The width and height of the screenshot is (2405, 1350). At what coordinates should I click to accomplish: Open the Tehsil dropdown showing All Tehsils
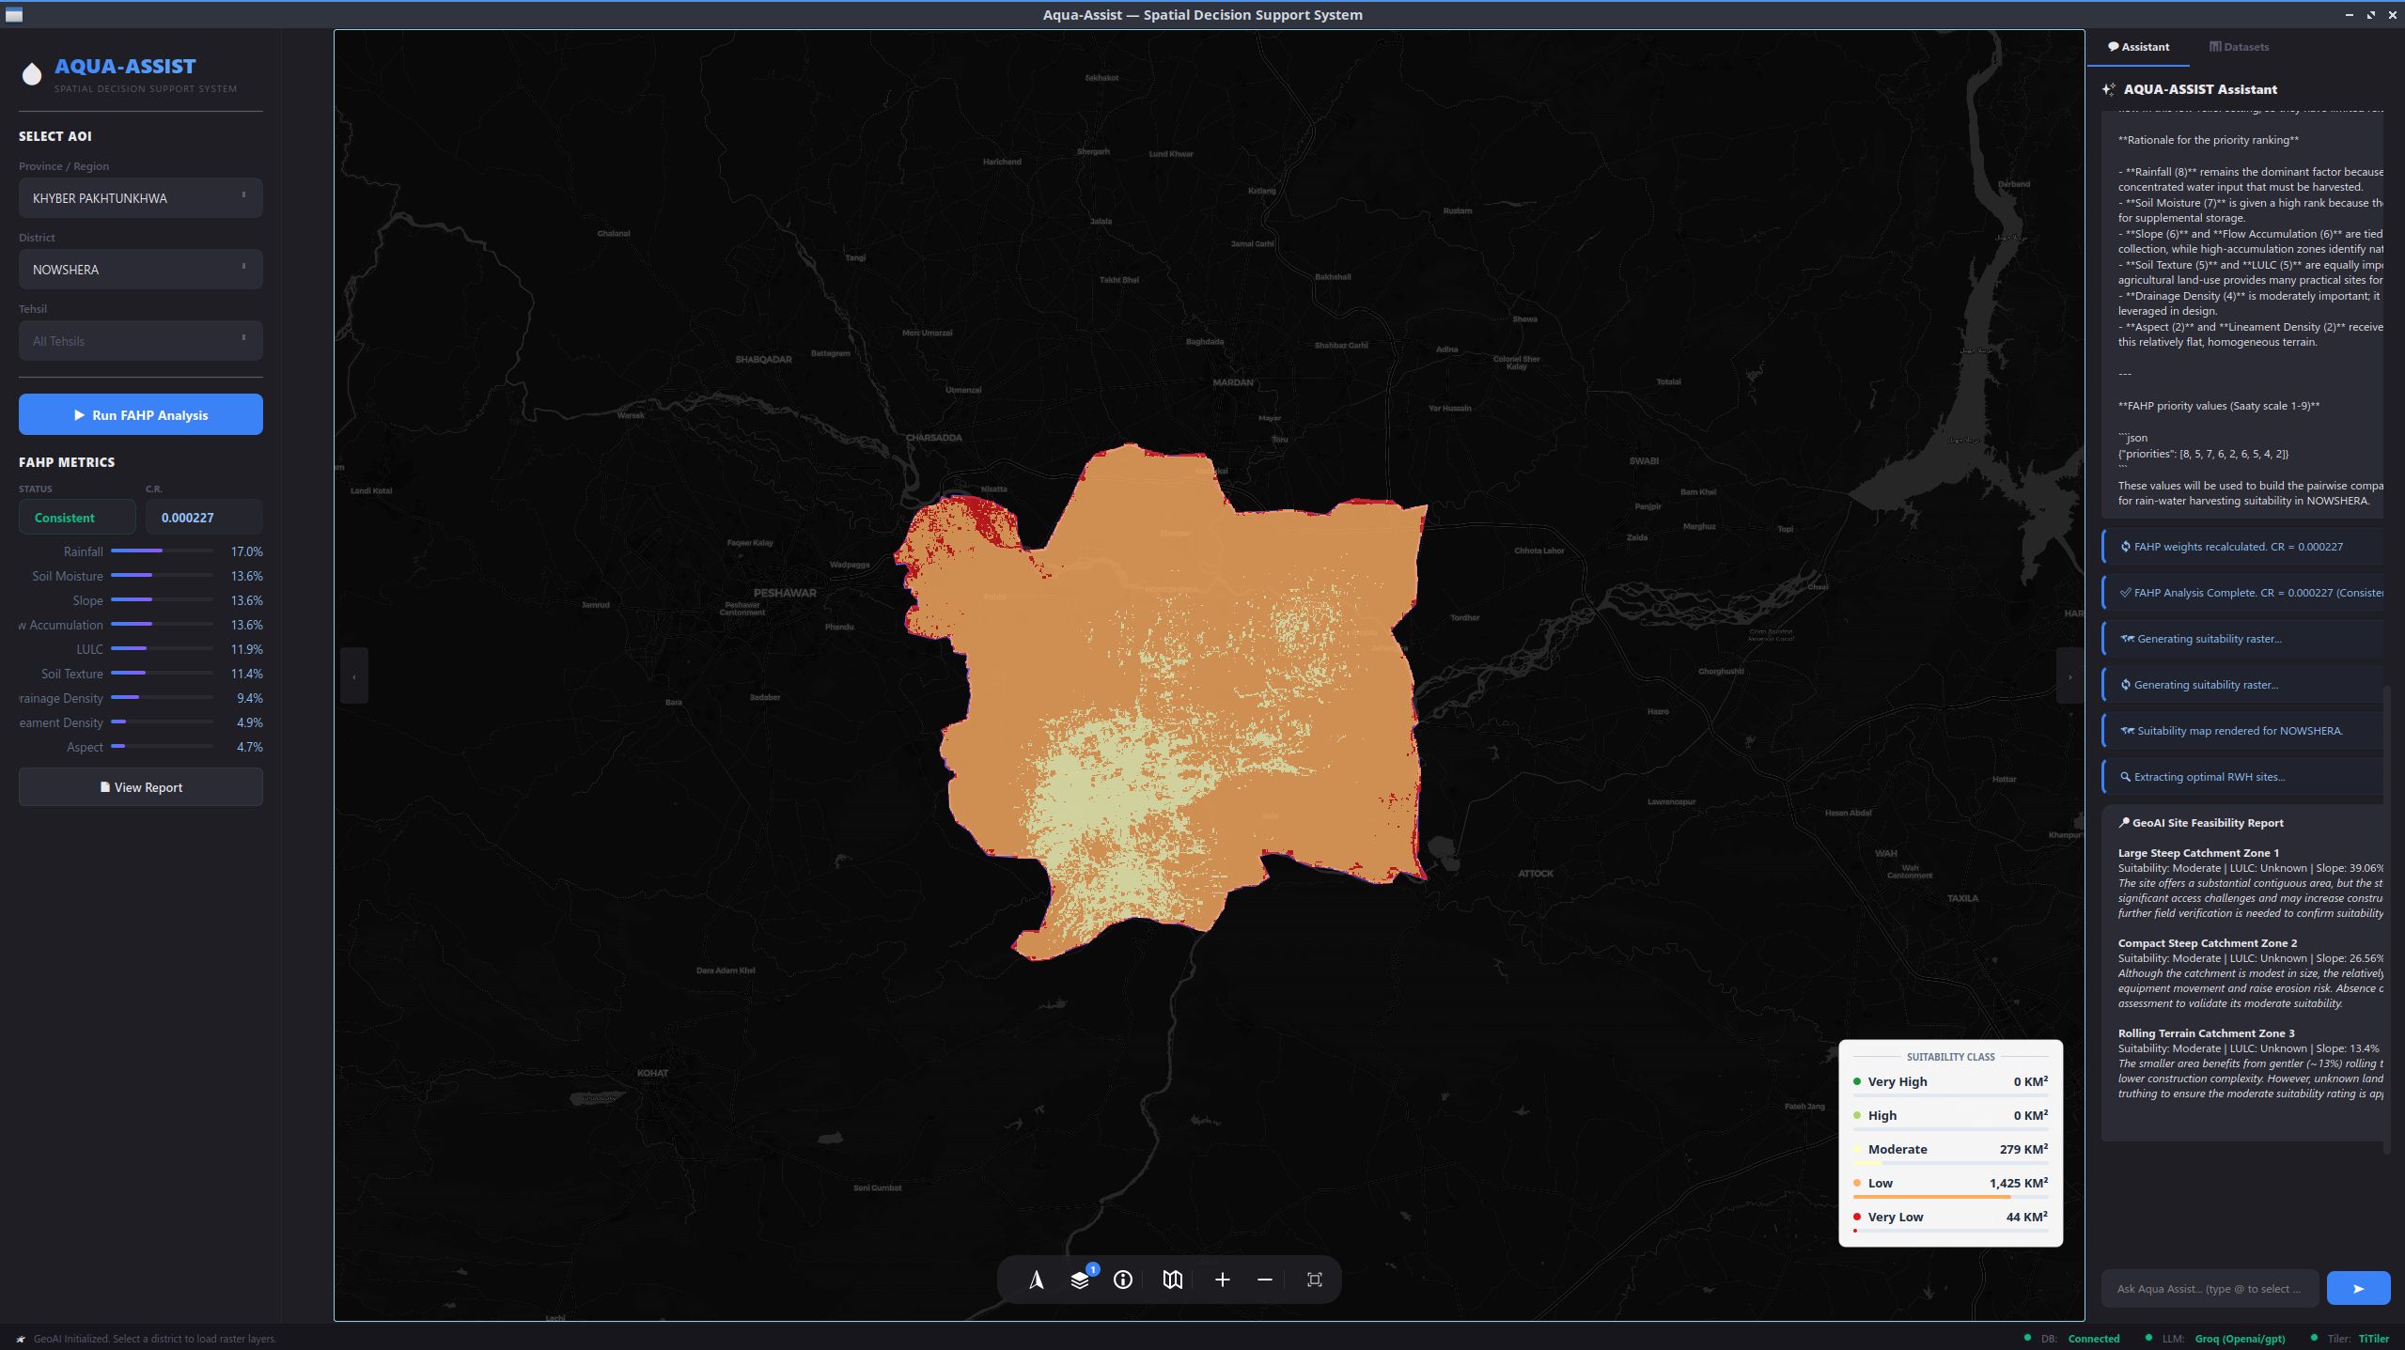[141, 340]
